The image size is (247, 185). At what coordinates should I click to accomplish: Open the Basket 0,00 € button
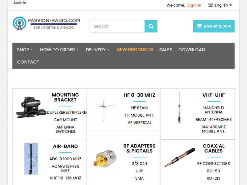pos(214,26)
